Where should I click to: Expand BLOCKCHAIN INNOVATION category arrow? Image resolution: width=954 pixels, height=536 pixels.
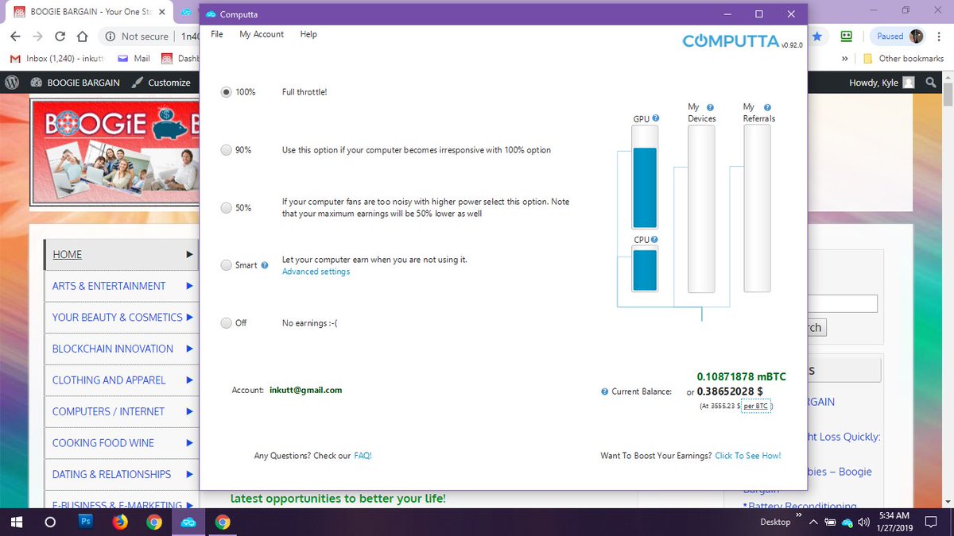coord(189,349)
